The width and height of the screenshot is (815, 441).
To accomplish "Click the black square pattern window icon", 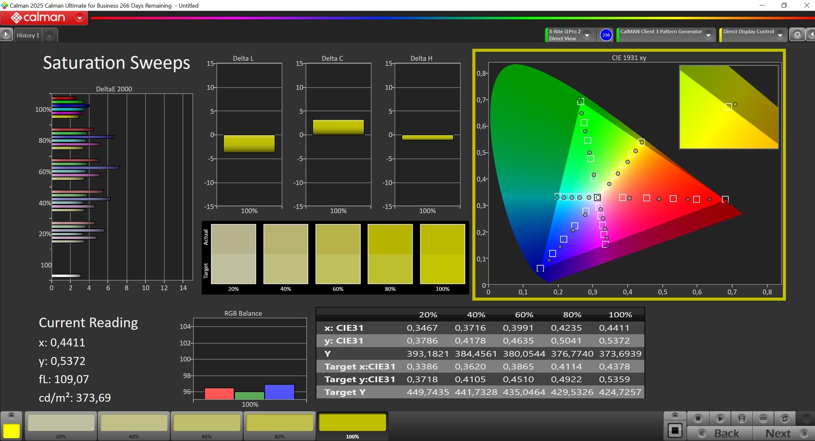I will pyautogui.click(x=674, y=431).
